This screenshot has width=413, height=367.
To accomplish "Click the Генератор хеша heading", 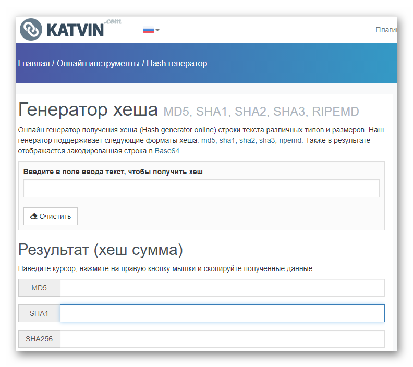I will (88, 110).
